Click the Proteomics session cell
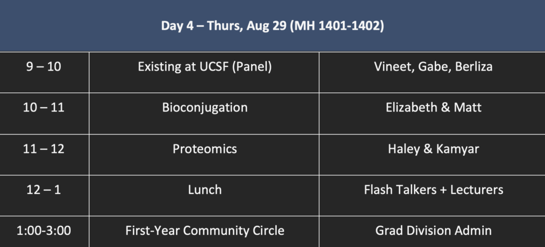 (205, 149)
